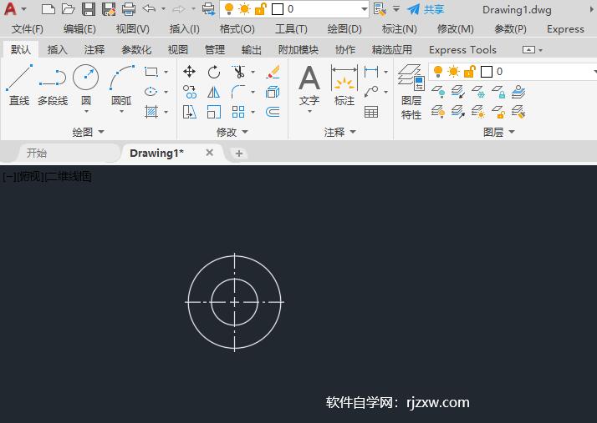Select the Mirror tool icon
The height and width of the screenshot is (423, 597).
point(213,92)
